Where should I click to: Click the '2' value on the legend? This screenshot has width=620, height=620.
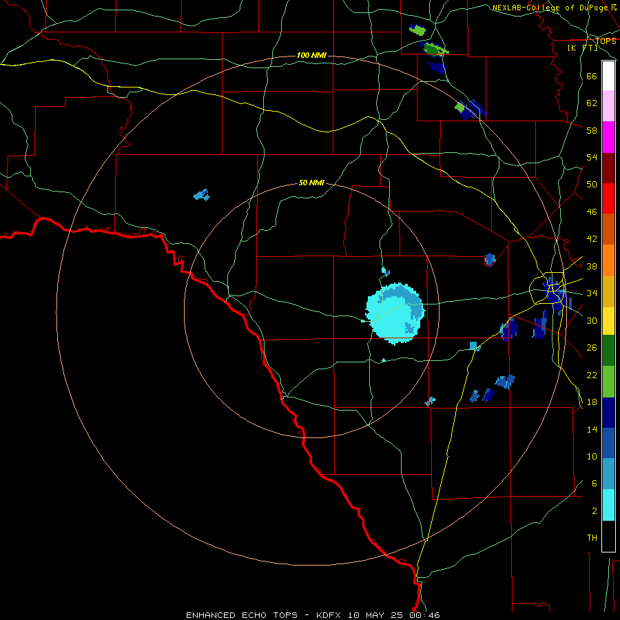[x=595, y=511]
